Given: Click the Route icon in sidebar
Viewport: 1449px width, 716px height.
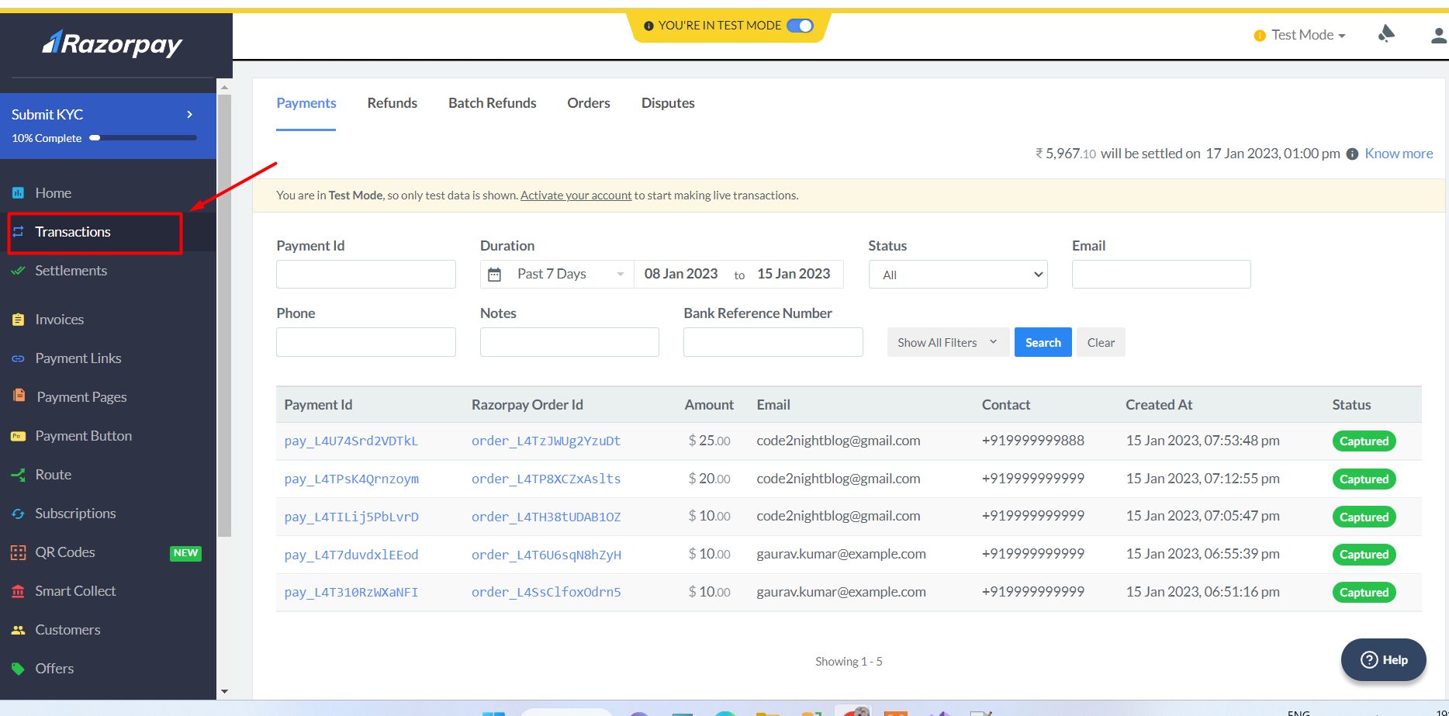Looking at the screenshot, I should tap(18, 475).
